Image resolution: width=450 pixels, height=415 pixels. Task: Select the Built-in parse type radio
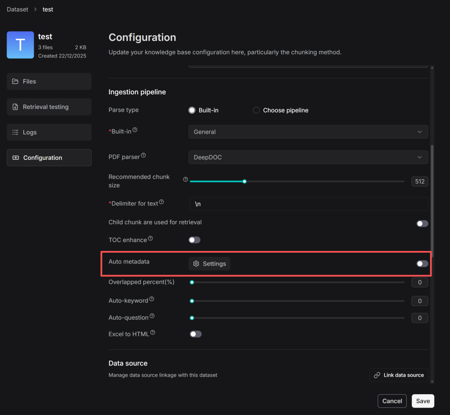click(192, 110)
